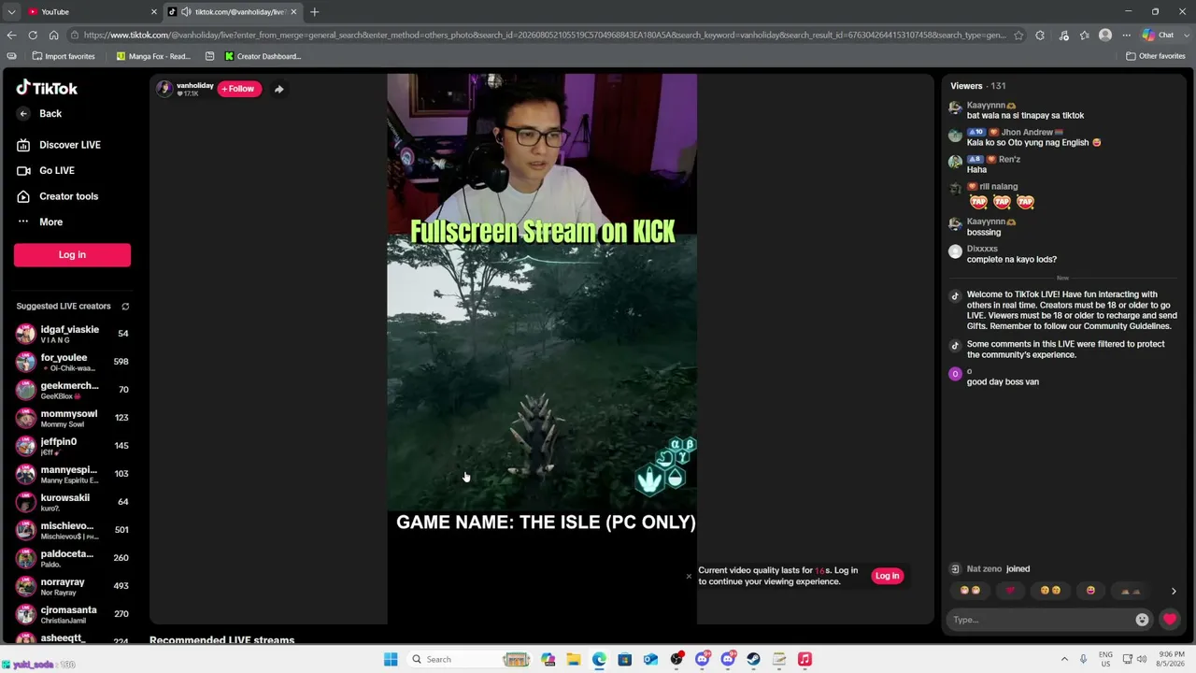The height and width of the screenshot is (673, 1196).
Task: Open cjromasanta suggested live stream
Action: pos(72,614)
